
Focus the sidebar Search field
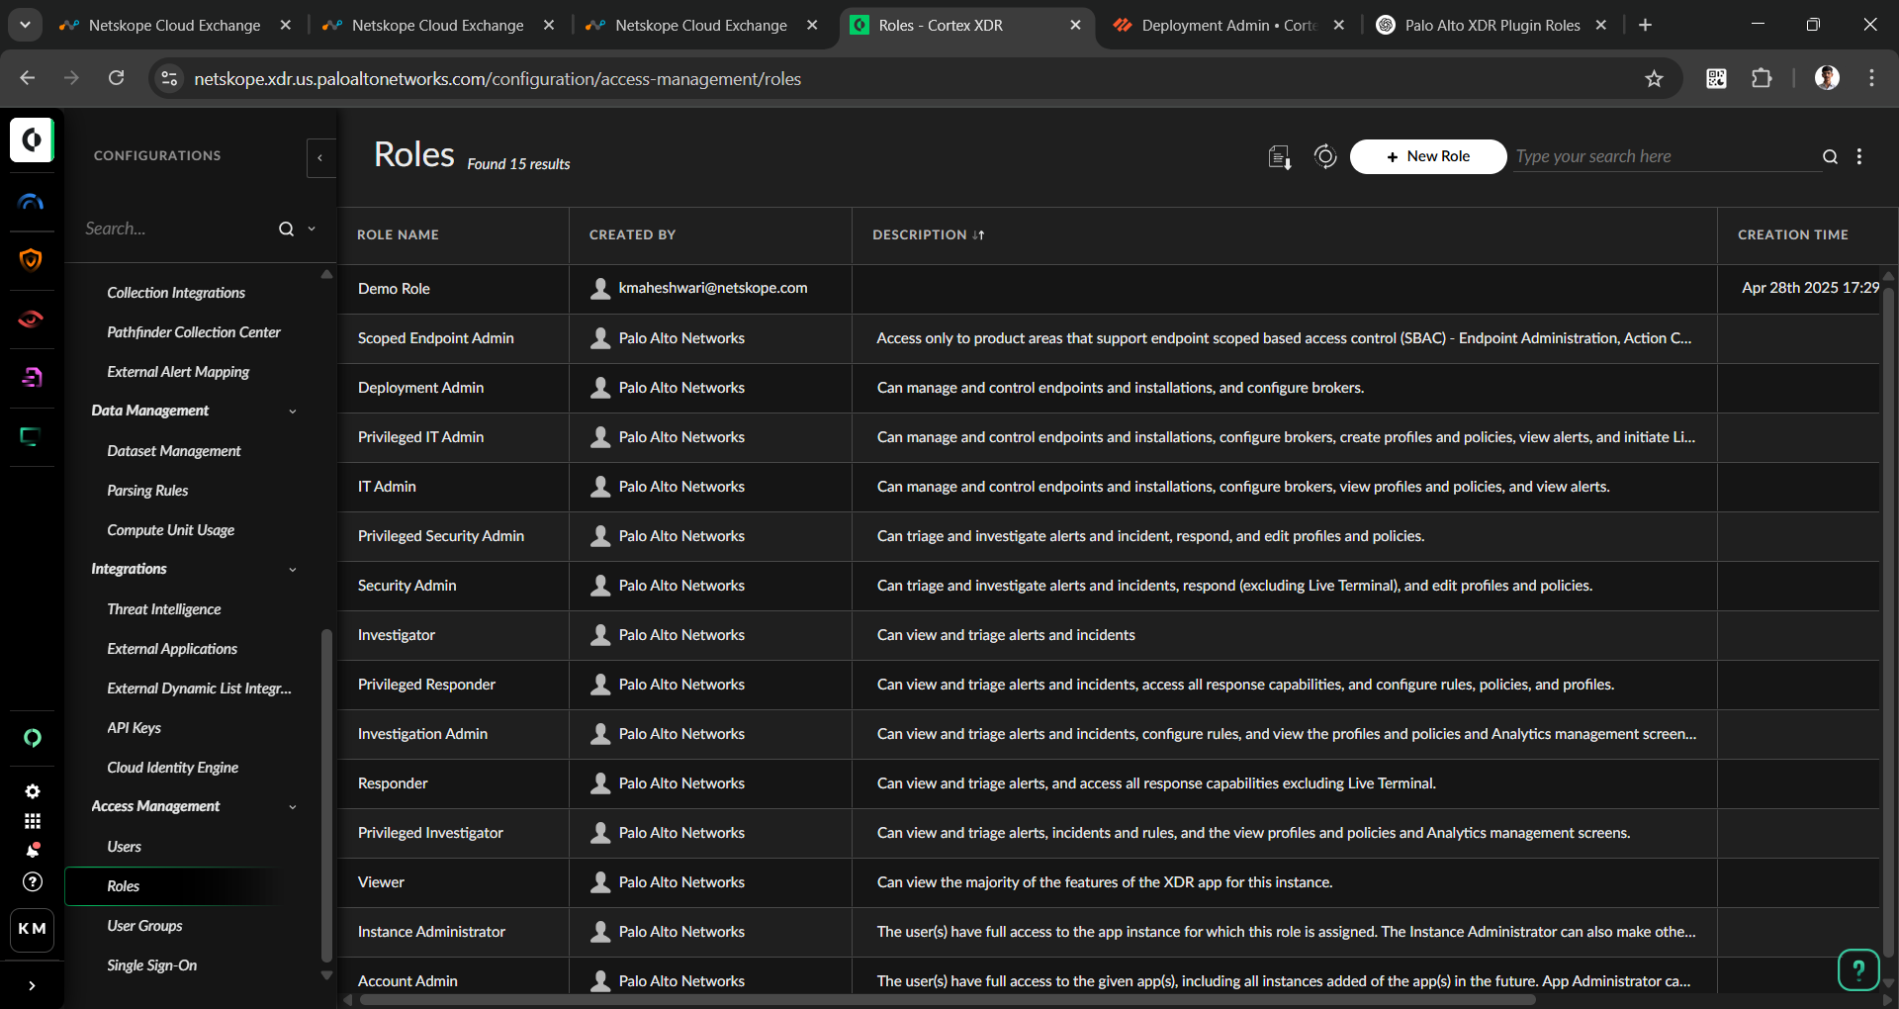point(178,229)
